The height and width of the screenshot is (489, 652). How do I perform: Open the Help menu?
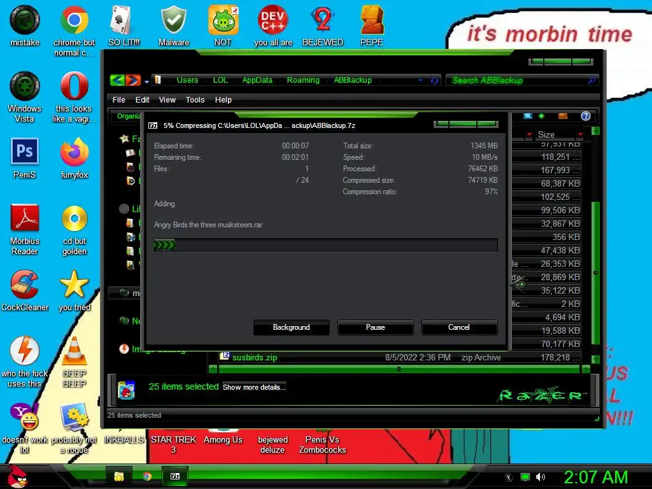223,100
